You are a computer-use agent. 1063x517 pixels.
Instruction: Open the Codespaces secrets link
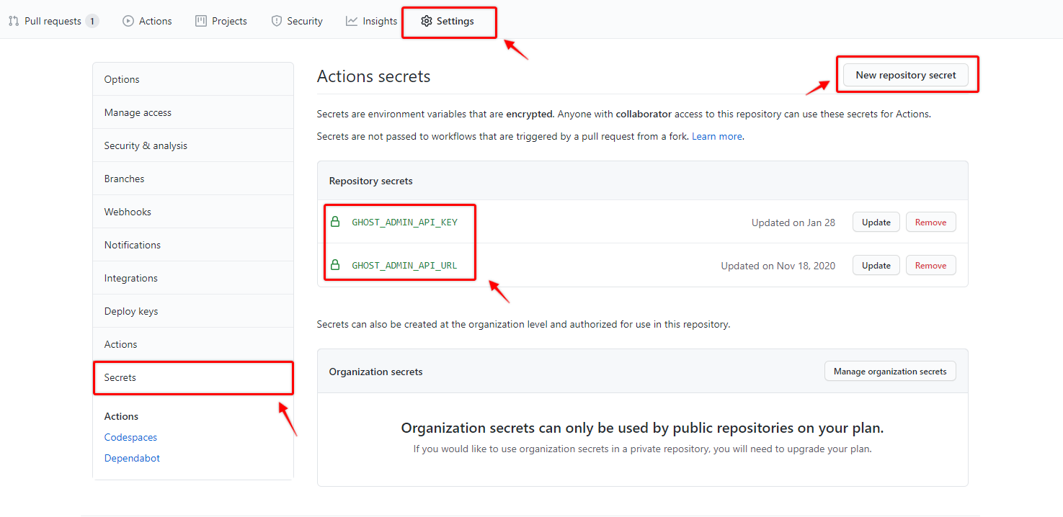(x=130, y=437)
